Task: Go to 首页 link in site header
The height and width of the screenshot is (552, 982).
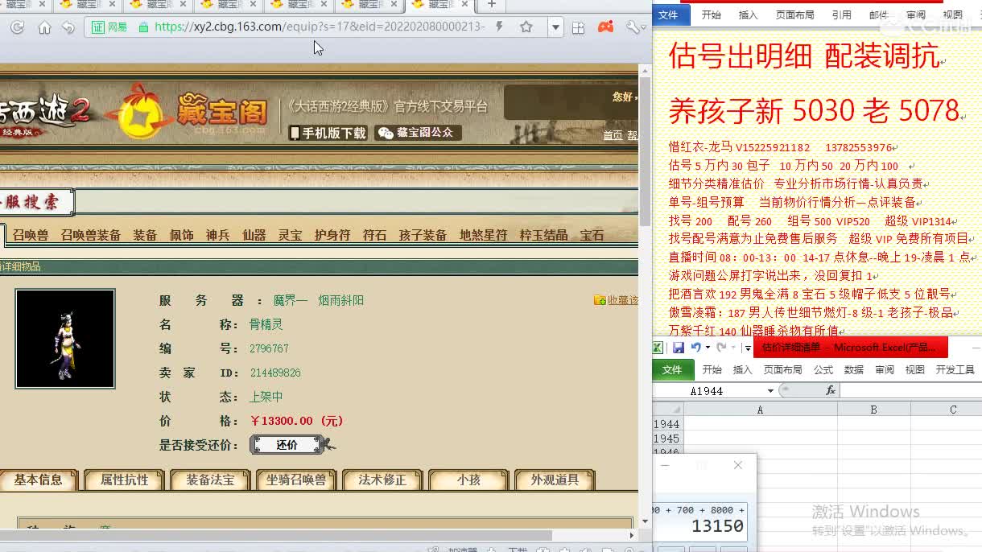Action: 613,135
